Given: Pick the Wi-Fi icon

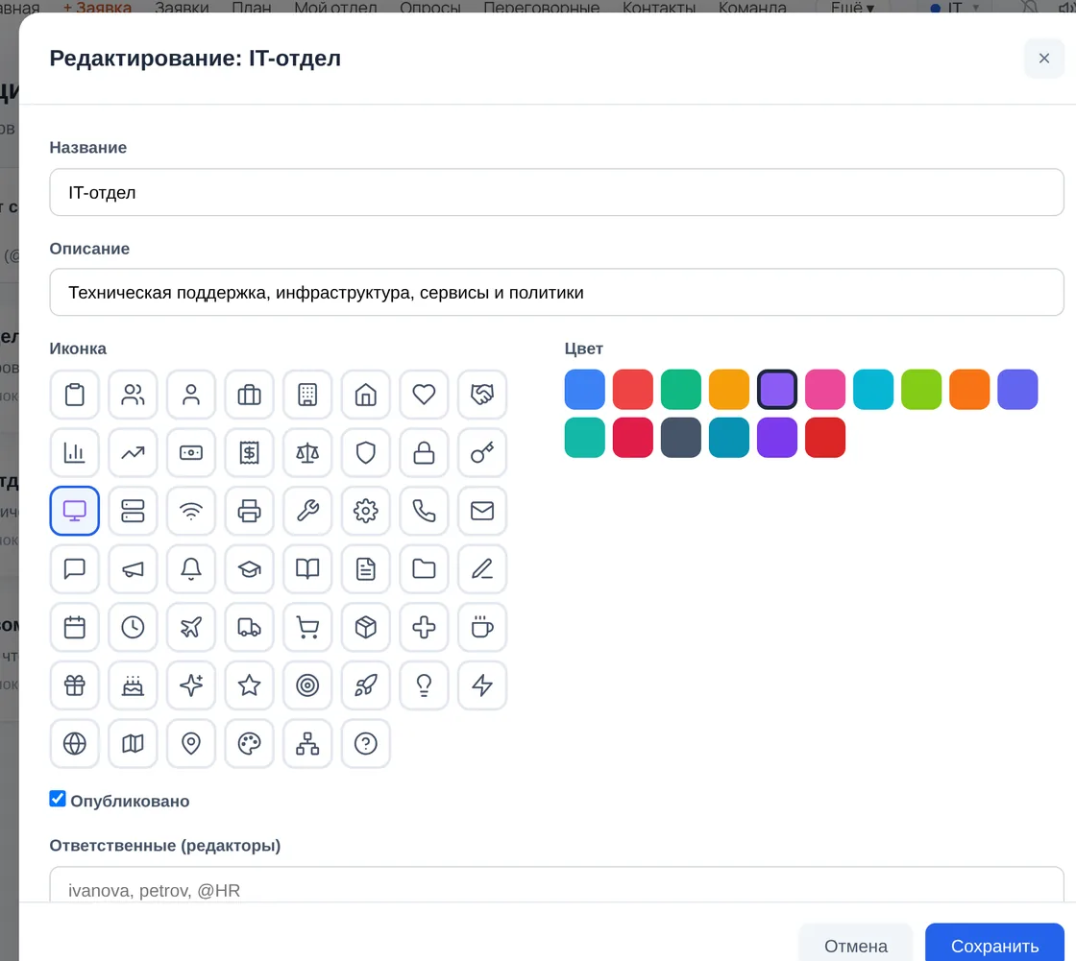Looking at the screenshot, I should pyautogui.click(x=191, y=511).
